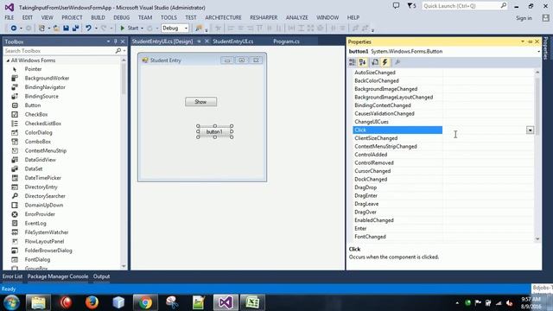Image resolution: width=553 pixels, height=311 pixels.
Task: Open the Output tab
Action: coord(102,276)
